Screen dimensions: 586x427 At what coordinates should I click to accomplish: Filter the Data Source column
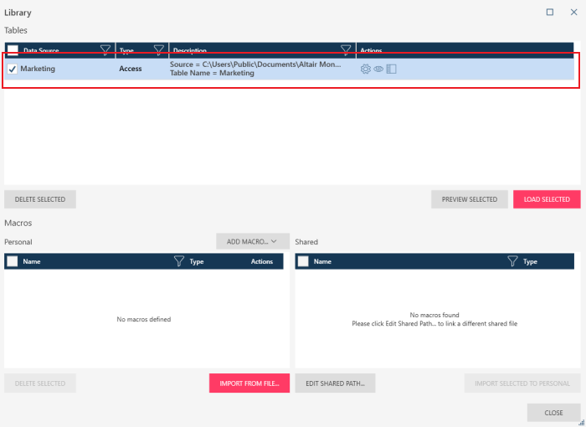tap(105, 50)
